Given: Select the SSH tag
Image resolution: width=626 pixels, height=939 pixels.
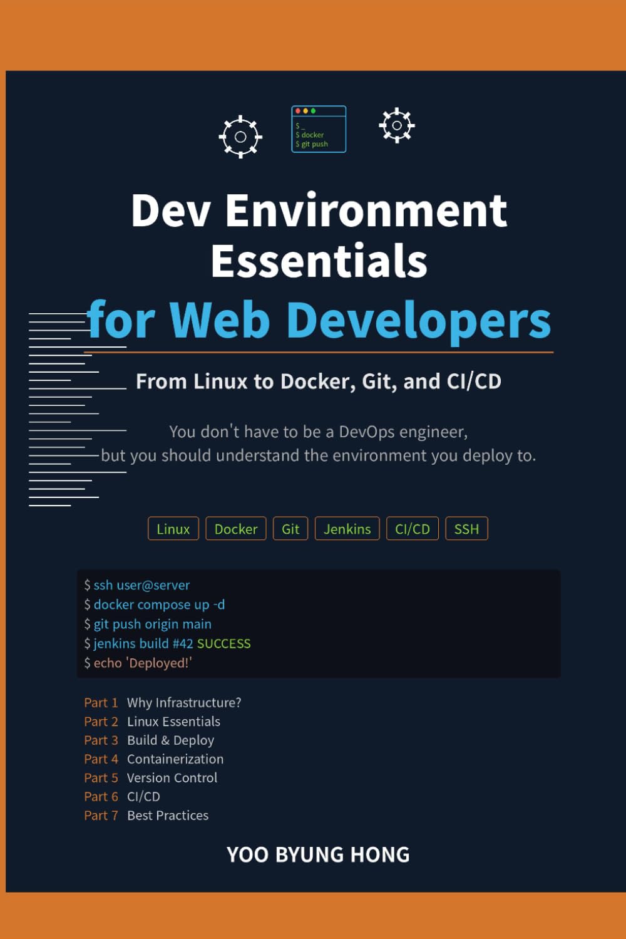Looking at the screenshot, I should click(466, 529).
